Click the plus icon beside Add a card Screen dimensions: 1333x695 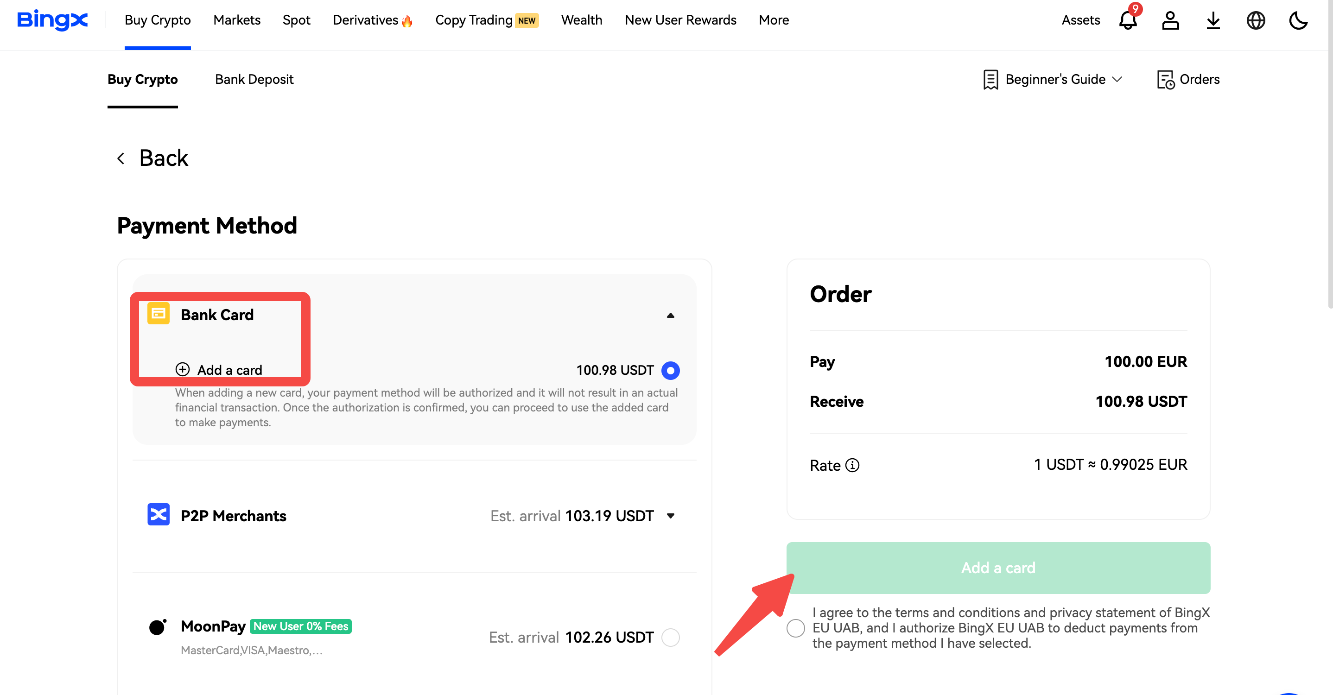183,369
